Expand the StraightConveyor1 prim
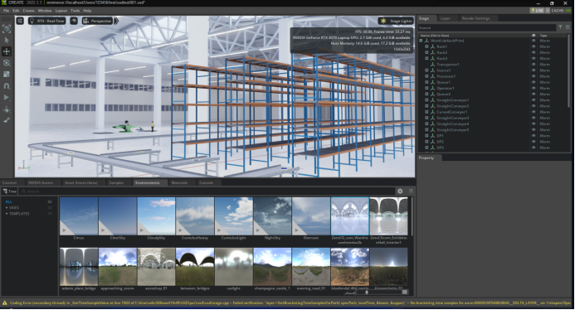This screenshot has height=310, width=575. point(426,100)
